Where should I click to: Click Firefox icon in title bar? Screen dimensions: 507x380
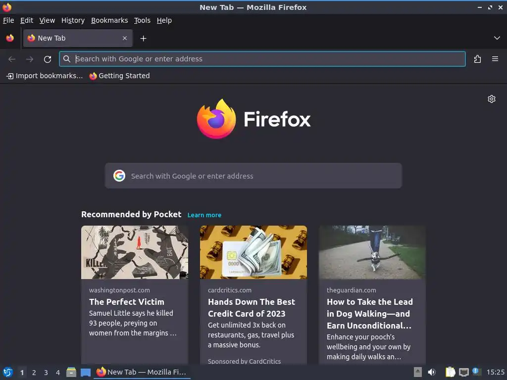(x=7, y=7)
